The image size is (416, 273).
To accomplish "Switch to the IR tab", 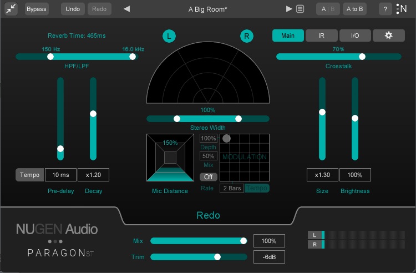I will point(321,36).
